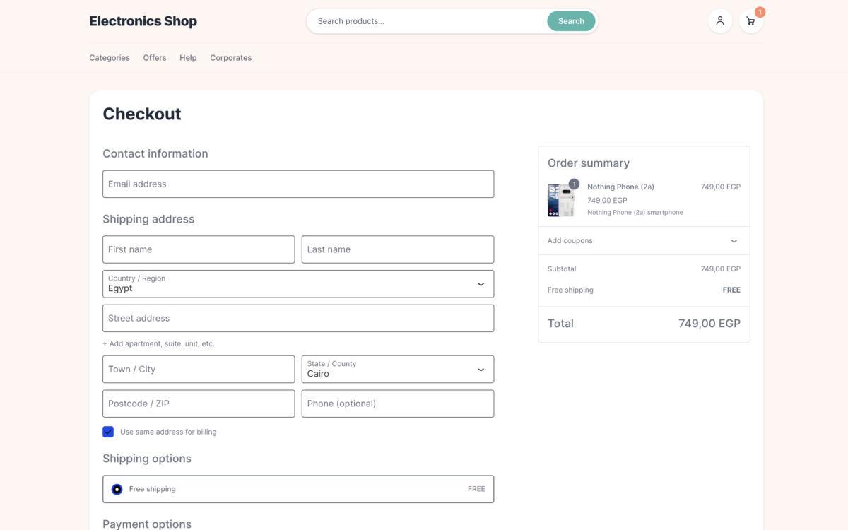Focus the Email address field
The image size is (848, 530).
tap(298, 184)
